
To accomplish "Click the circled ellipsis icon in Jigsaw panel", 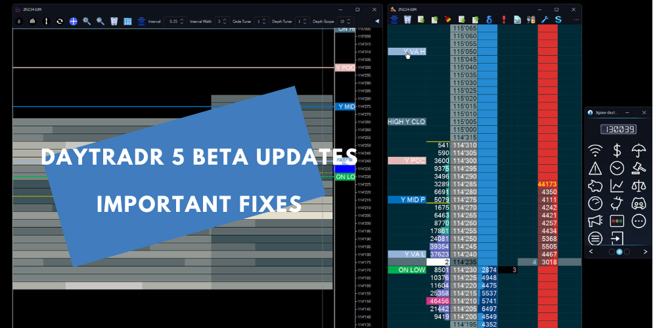I will (x=639, y=220).
